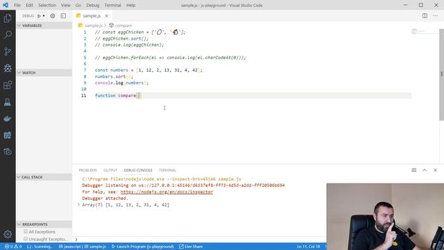444x250 pixels.
Task: Click the VS Code logo in title bar
Action: pyautogui.click(x=6, y=5)
